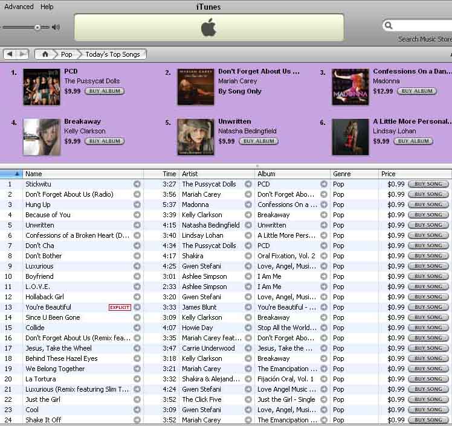Open Kelly Clarkson Breakaway album cover

[x=42, y=137]
